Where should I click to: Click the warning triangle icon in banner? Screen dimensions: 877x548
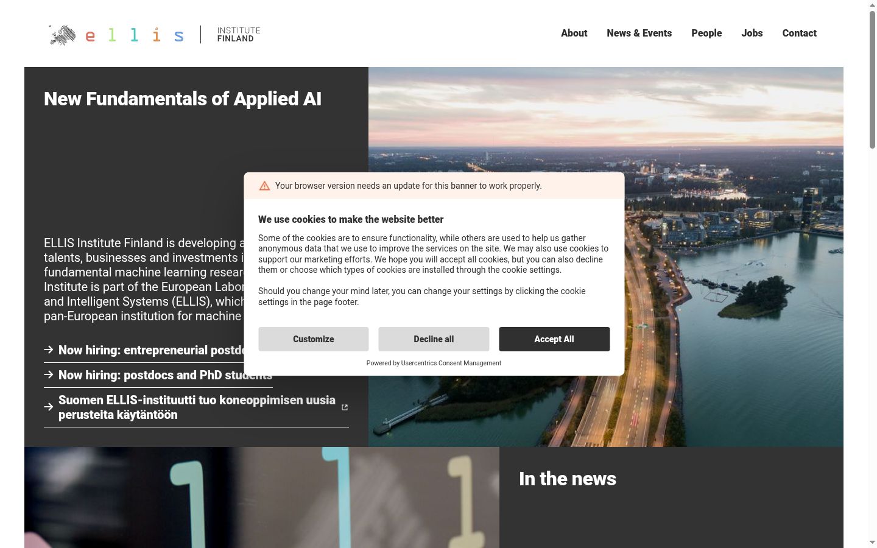[264, 186]
